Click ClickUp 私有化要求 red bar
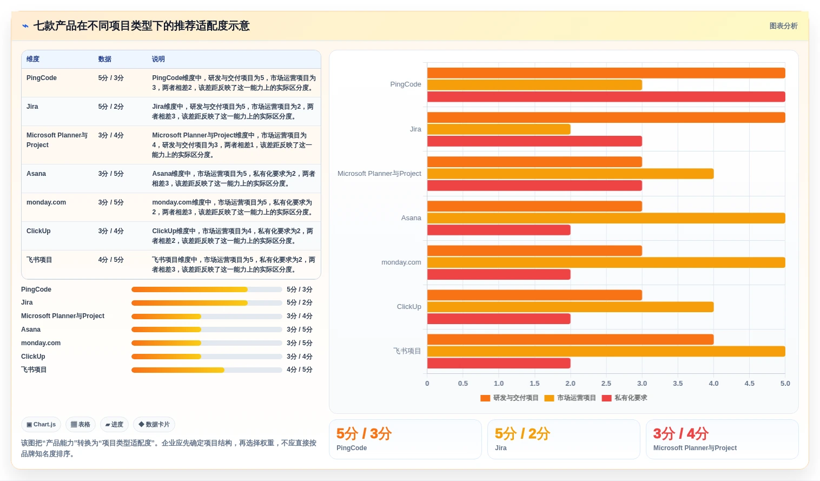820x481 pixels. coord(499,319)
